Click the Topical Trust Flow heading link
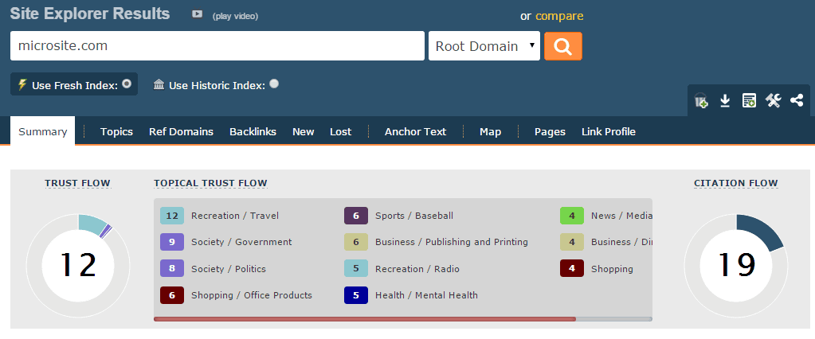 (210, 183)
